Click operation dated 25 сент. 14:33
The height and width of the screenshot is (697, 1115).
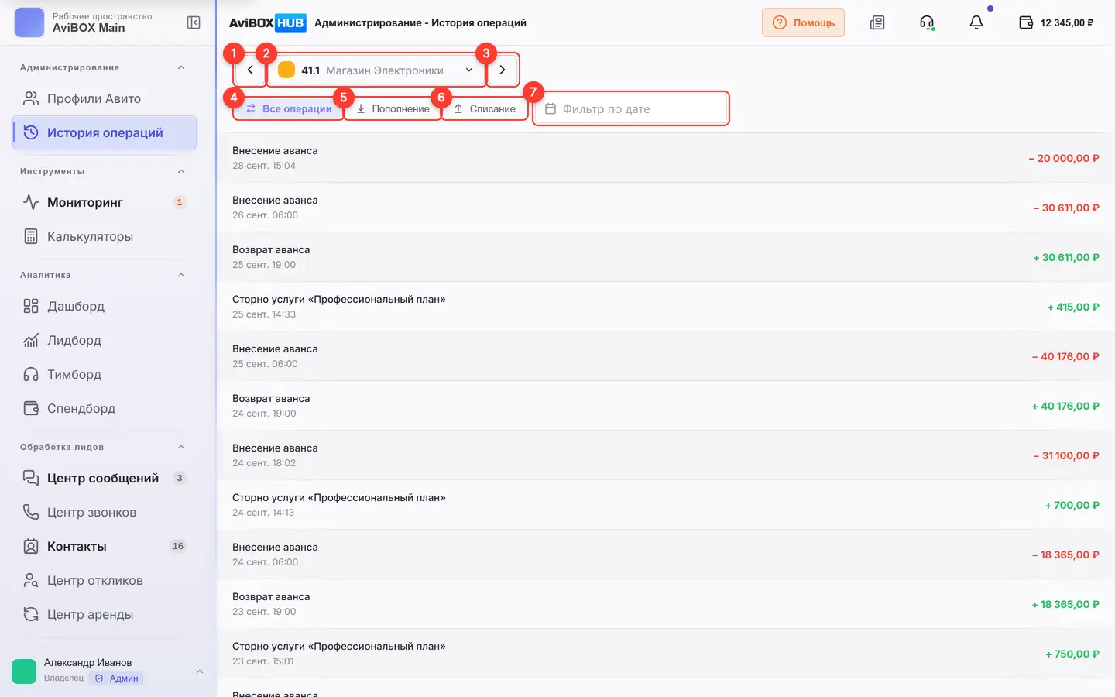pos(666,307)
